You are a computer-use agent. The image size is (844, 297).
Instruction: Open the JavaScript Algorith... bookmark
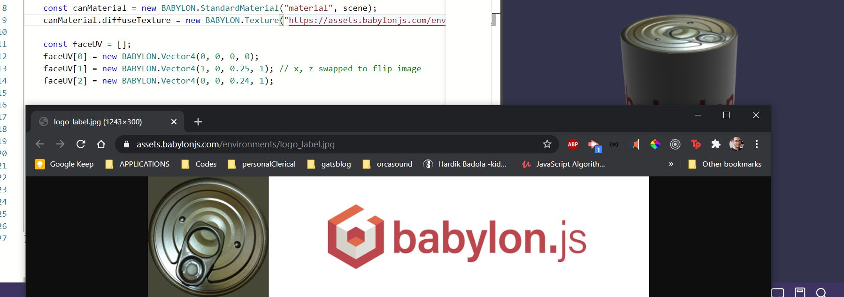pos(563,164)
